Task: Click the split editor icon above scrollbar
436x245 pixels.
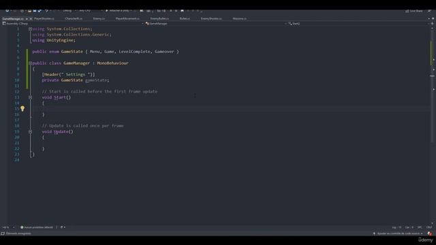Action: 432,24
